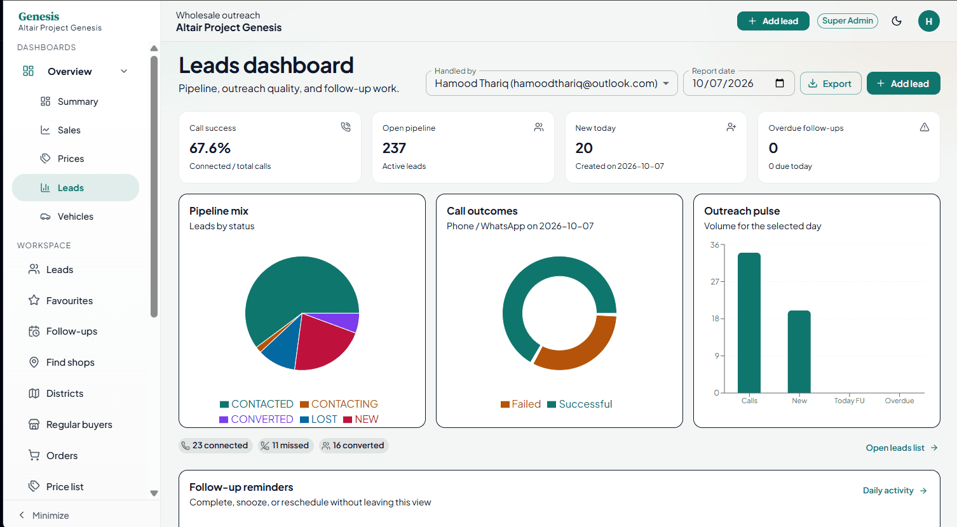Viewport: 957px width, 527px height.
Task: Collapse the Overview section chevron
Action: click(124, 71)
